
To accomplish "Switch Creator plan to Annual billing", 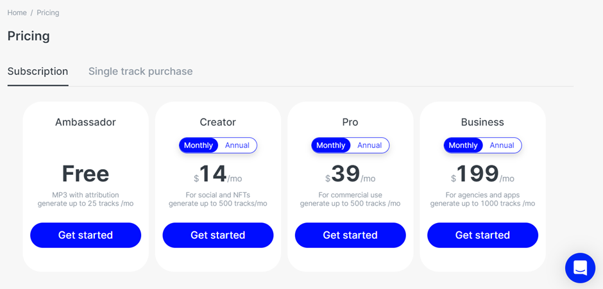I will tap(237, 145).
